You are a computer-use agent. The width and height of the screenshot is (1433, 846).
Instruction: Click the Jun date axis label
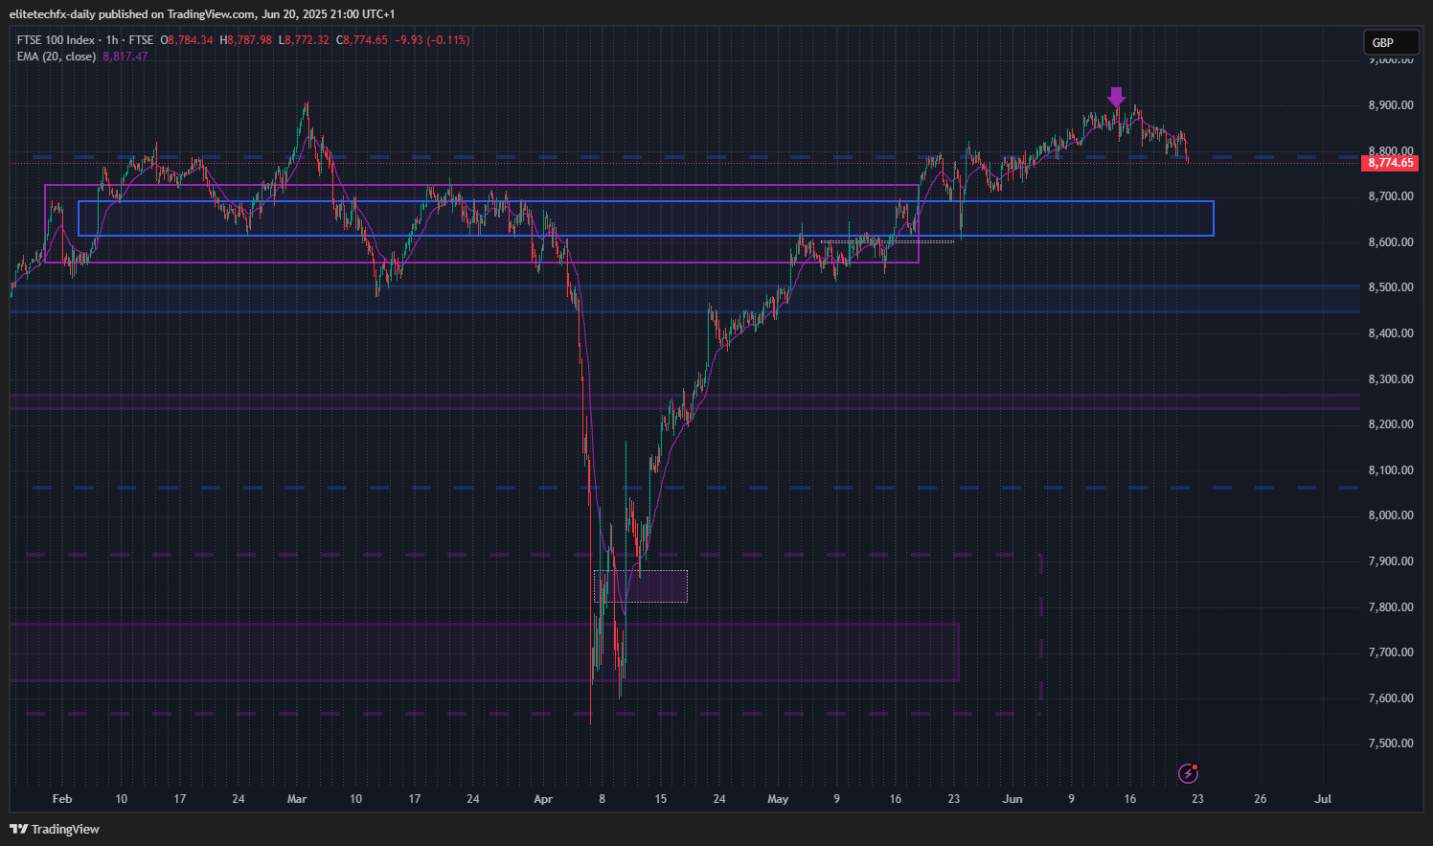pyautogui.click(x=1012, y=799)
